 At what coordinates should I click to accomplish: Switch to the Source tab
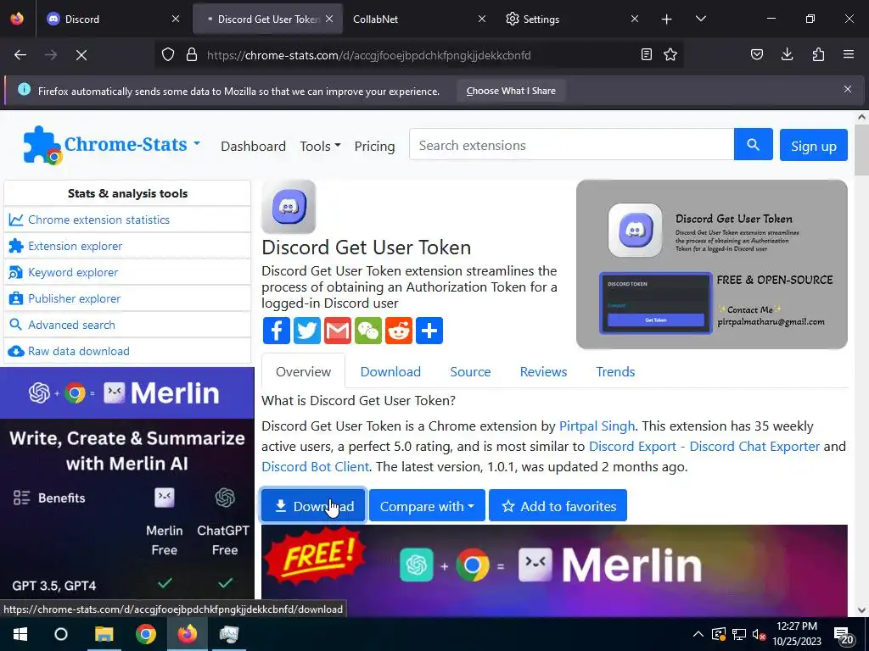click(x=470, y=371)
